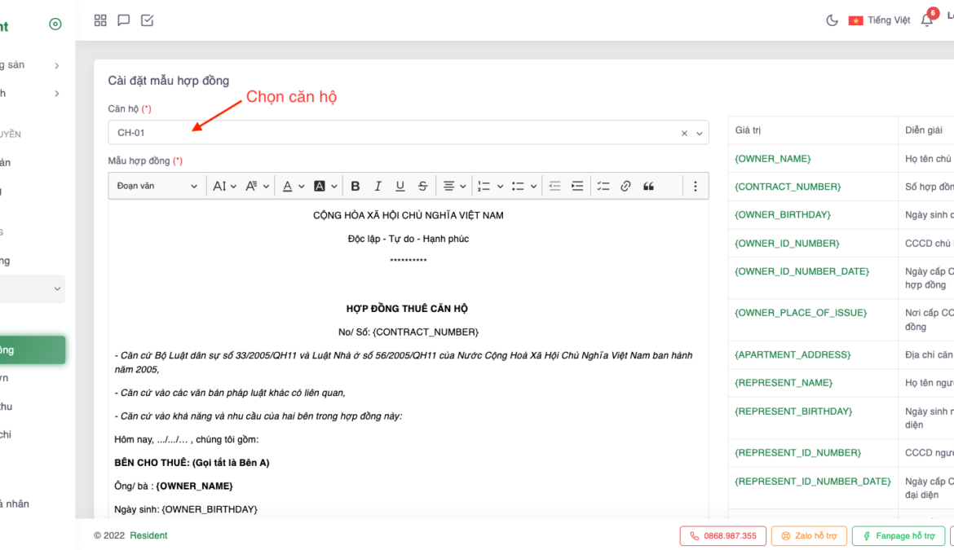The width and height of the screenshot is (954, 550).
Task: Open the font color picker
Action: [292, 187]
